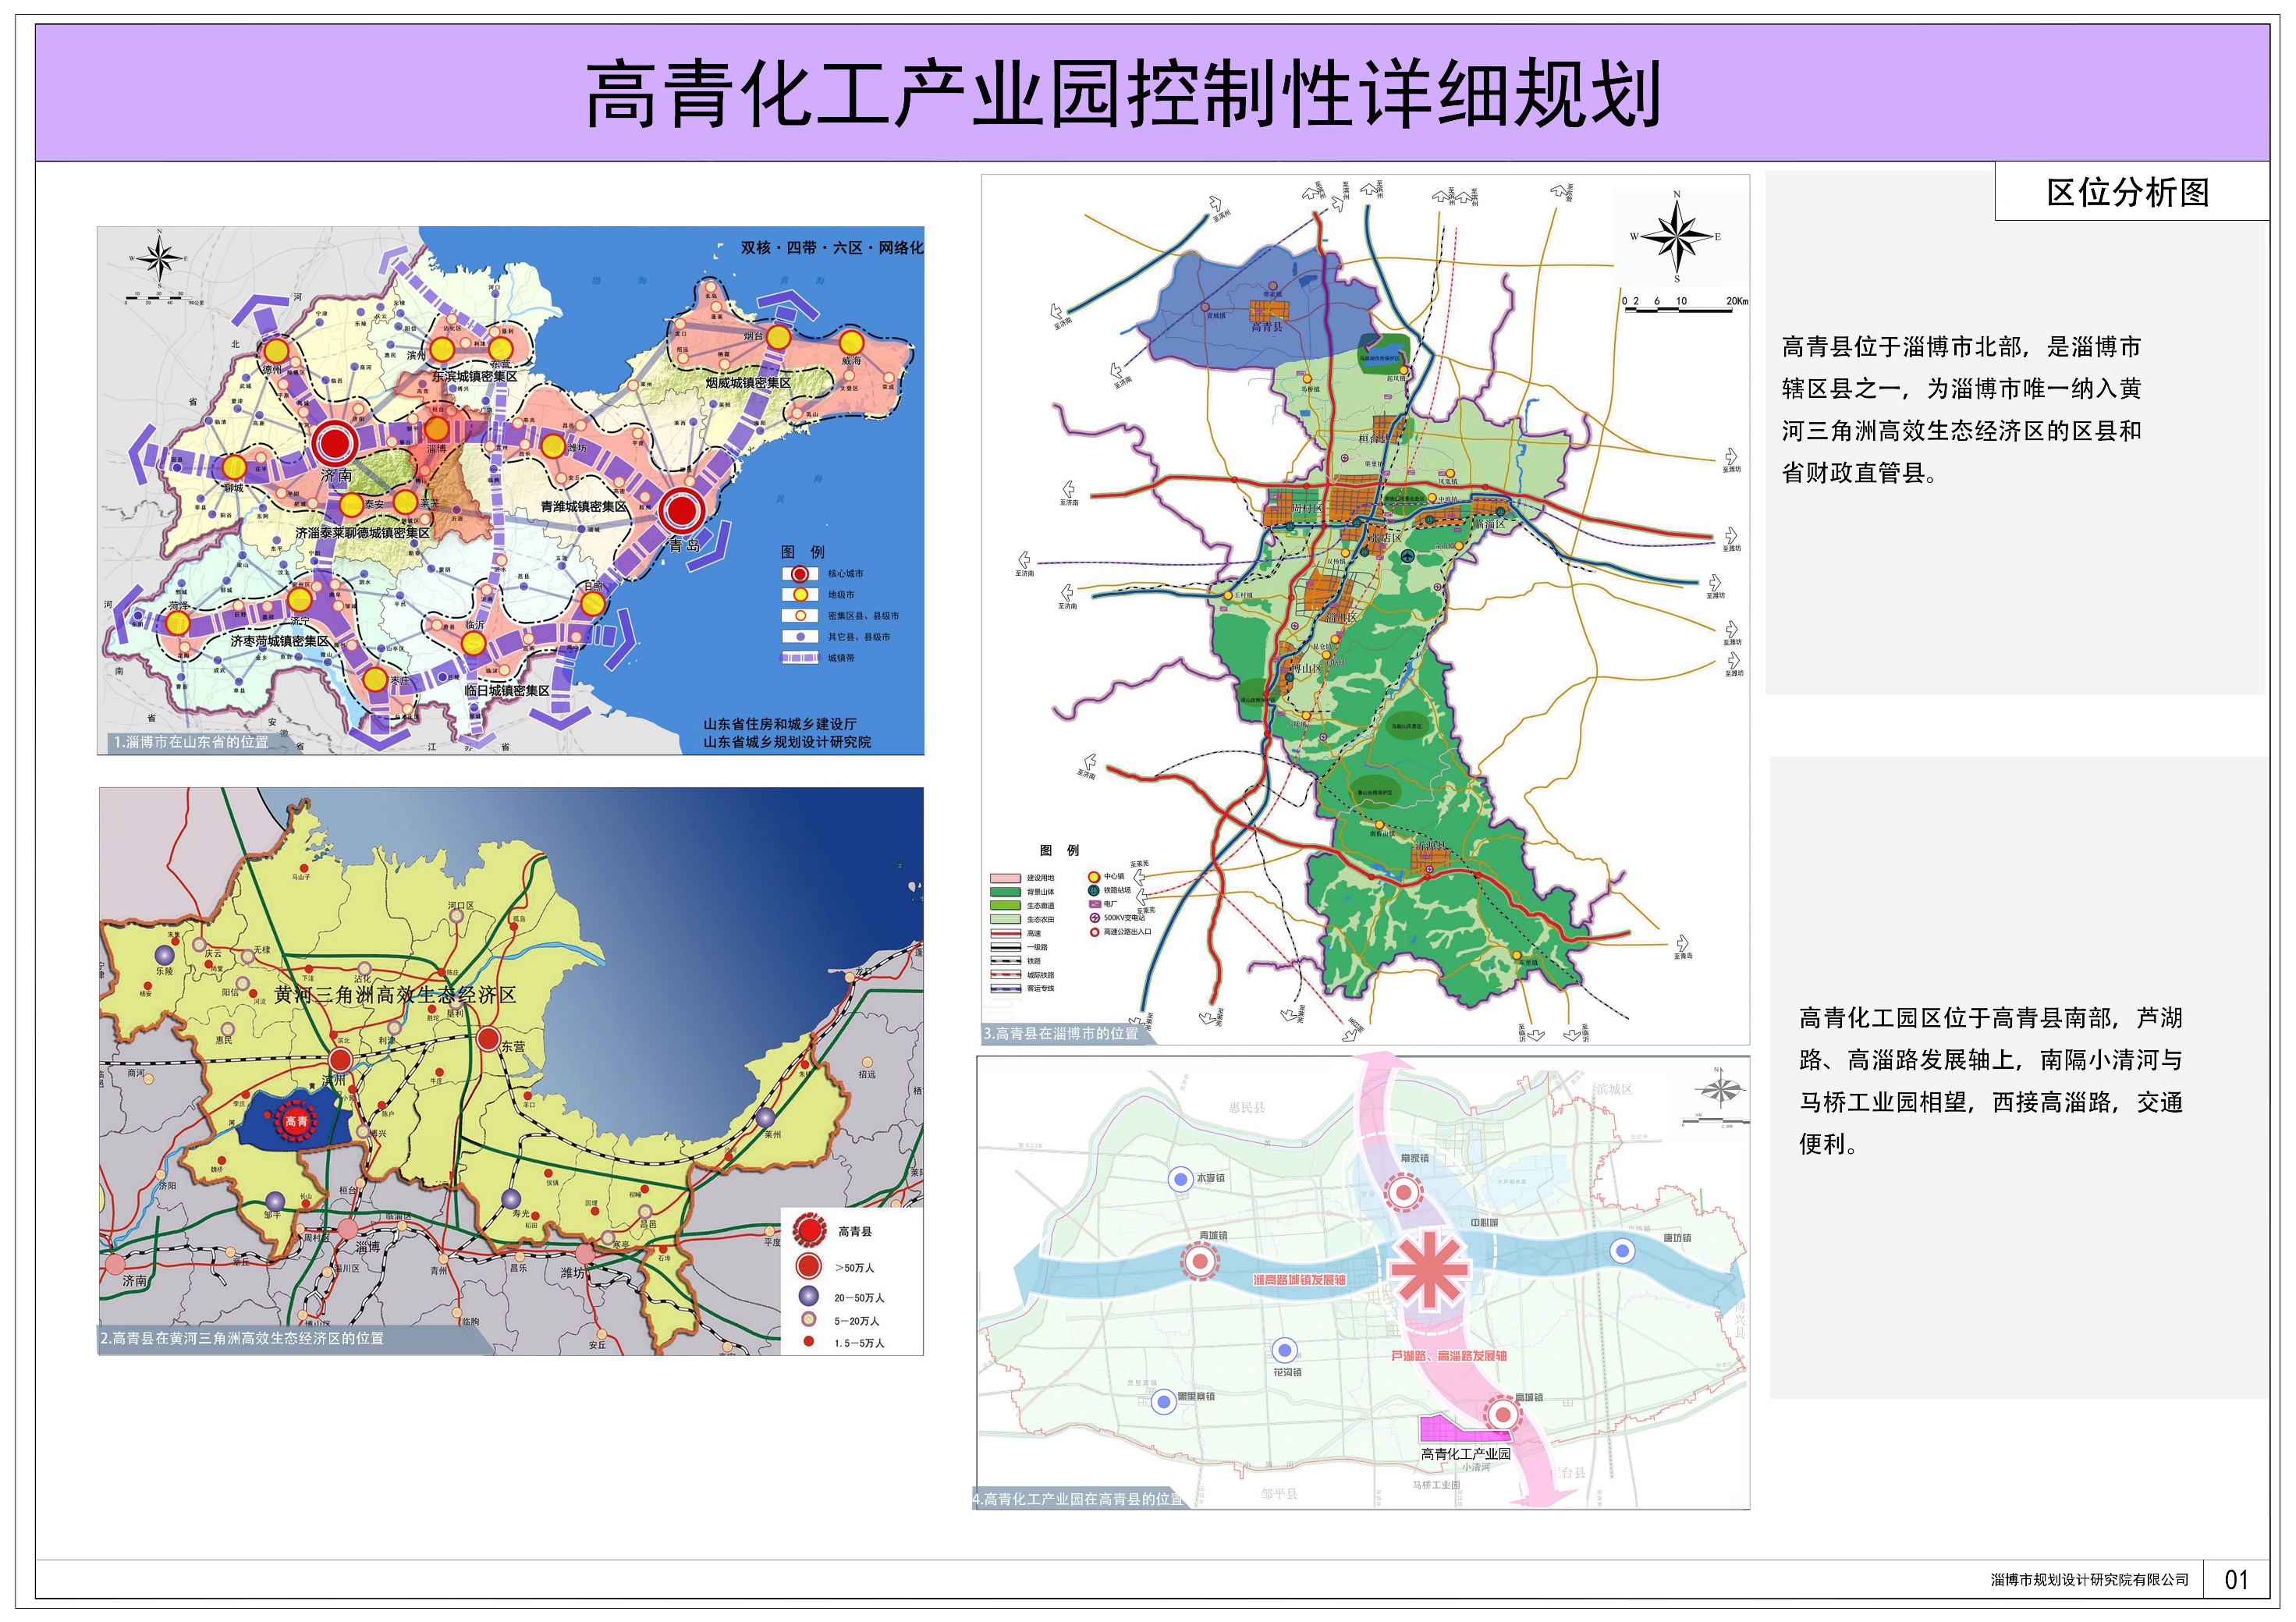Click page number 01 at bottom right

[x=2235, y=1580]
